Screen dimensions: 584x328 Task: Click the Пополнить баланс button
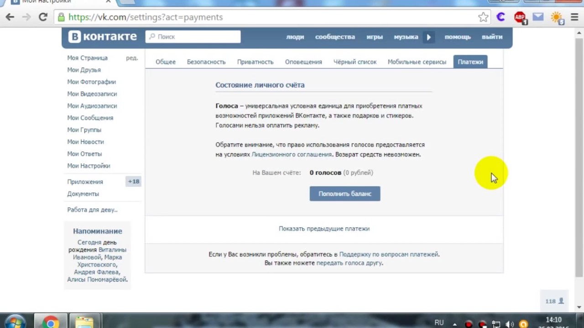(x=345, y=194)
